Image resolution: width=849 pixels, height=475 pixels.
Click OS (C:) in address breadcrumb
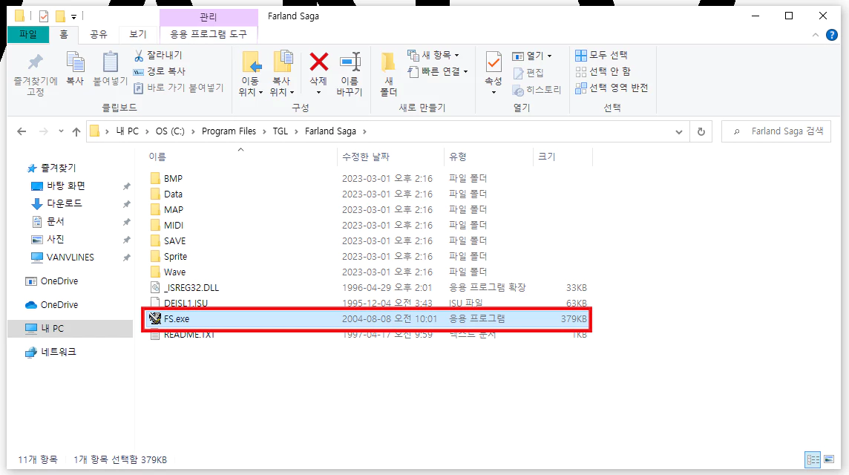170,131
